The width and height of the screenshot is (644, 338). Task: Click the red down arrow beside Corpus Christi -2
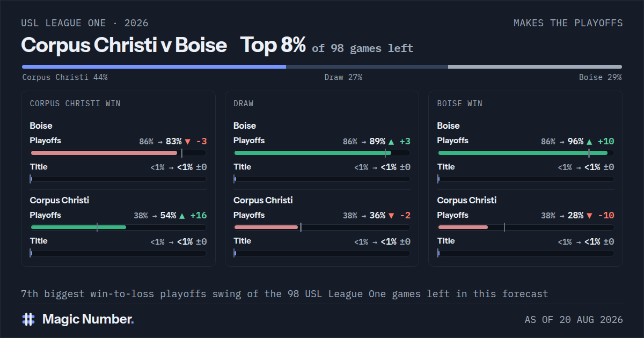[x=391, y=216]
